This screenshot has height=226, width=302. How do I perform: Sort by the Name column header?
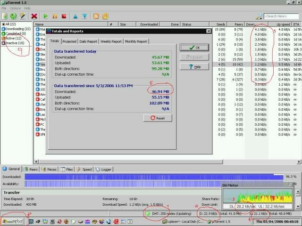[71, 24]
